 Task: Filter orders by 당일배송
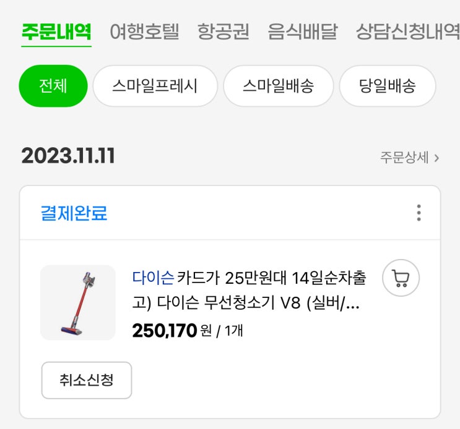tap(387, 86)
